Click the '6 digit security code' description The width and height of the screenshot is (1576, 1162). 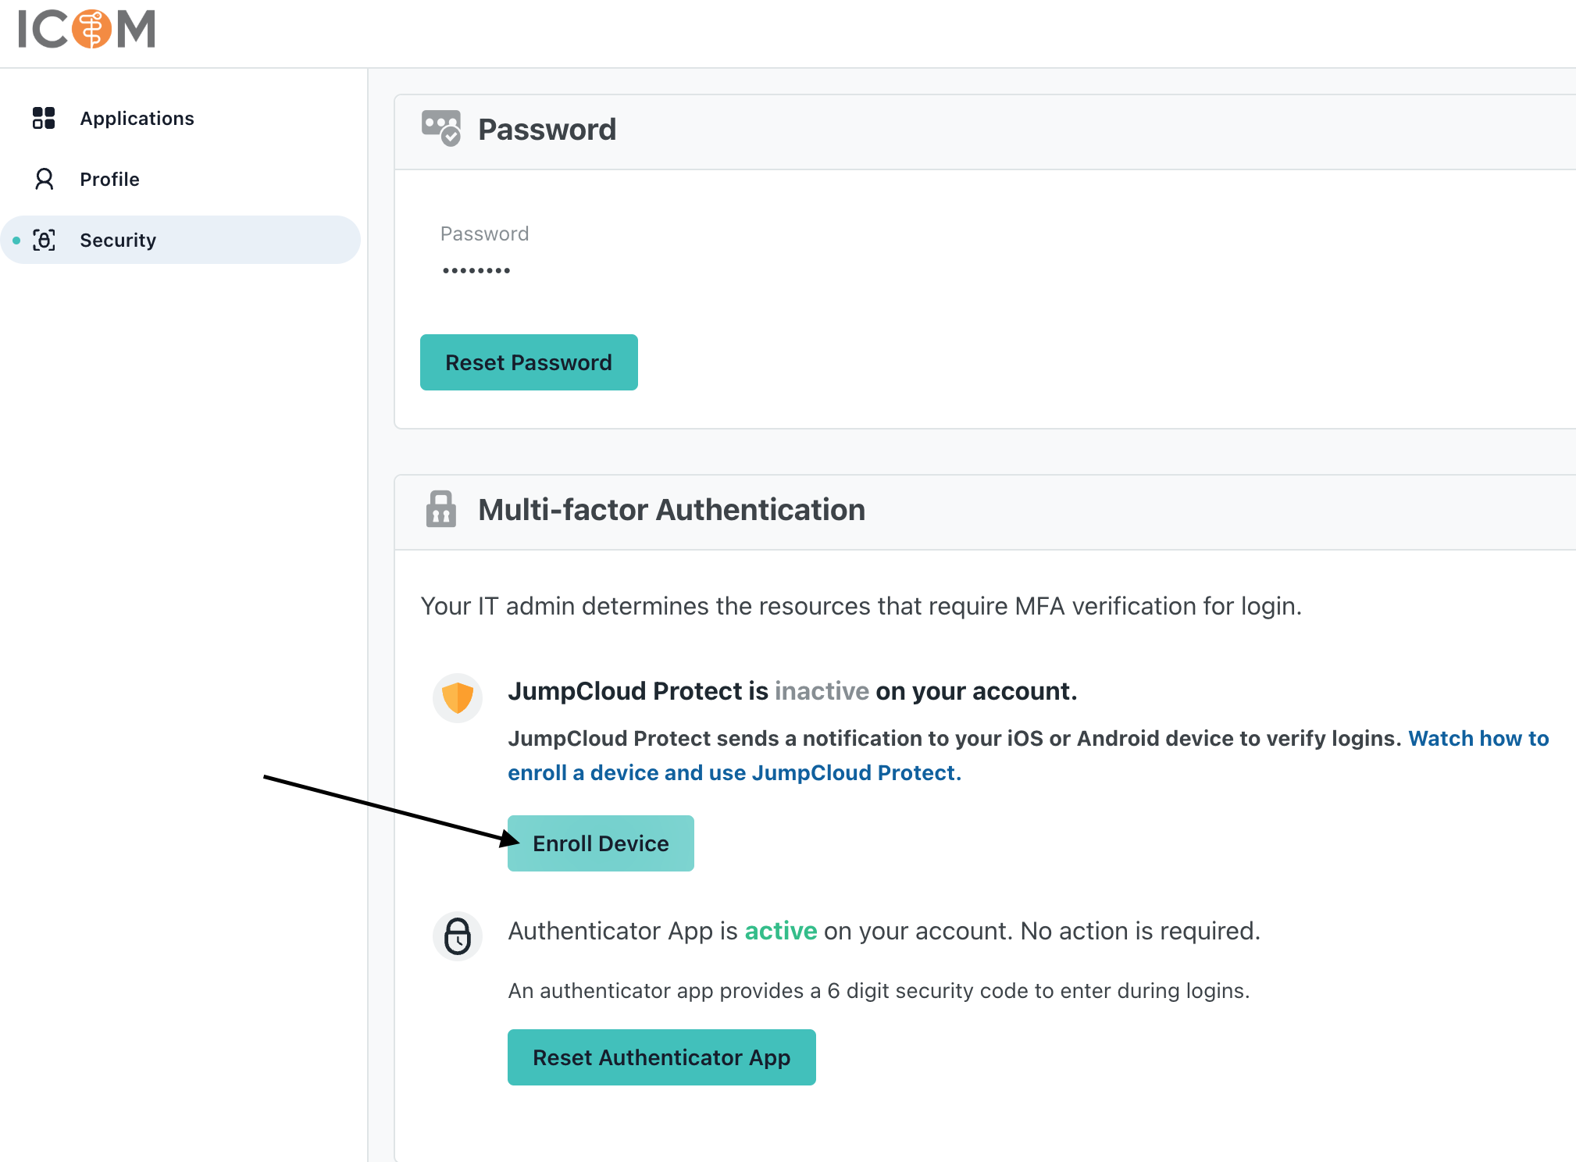pyautogui.click(x=879, y=991)
